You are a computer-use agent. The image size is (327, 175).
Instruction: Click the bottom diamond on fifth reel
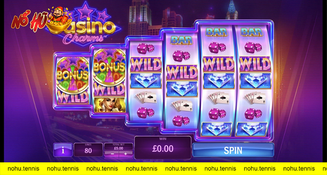coord(217,129)
